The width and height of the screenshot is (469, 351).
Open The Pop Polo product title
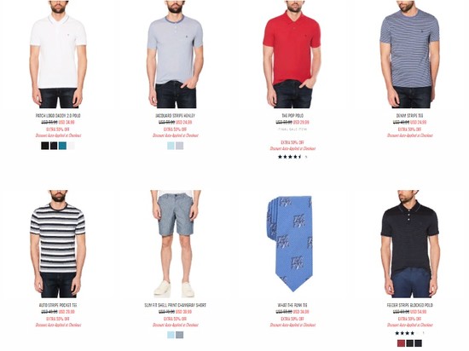click(292, 116)
